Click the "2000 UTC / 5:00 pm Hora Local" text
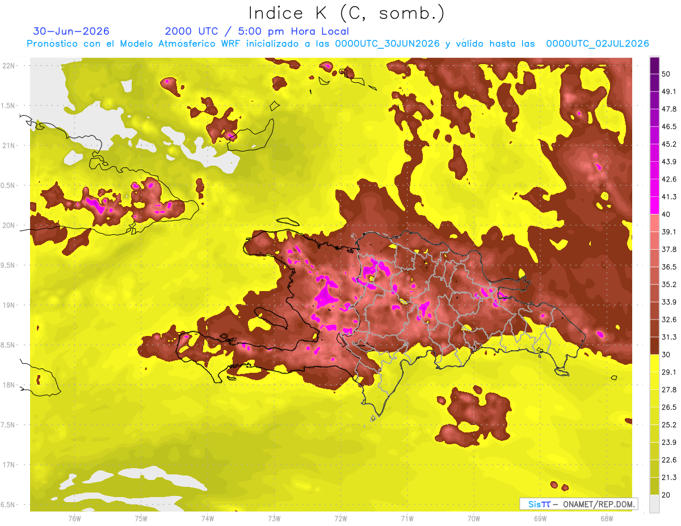The width and height of the screenshot is (681, 526). point(257,31)
